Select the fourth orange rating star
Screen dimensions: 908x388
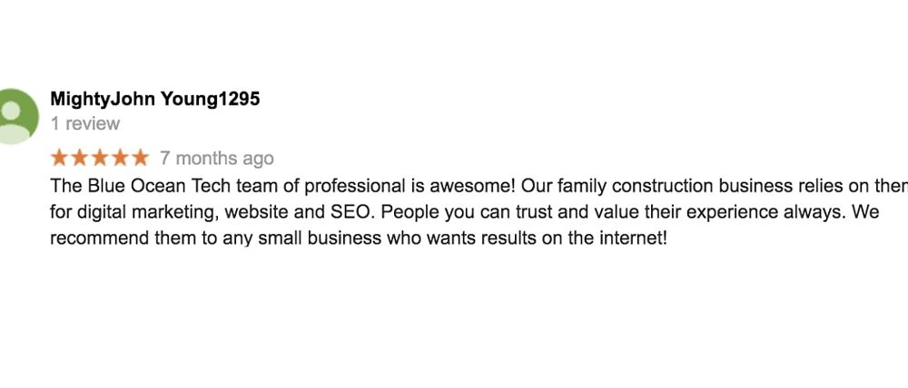pyautogui.click(x=120, y=157)
